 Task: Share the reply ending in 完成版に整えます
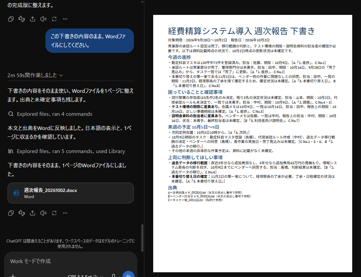(33, 19)
